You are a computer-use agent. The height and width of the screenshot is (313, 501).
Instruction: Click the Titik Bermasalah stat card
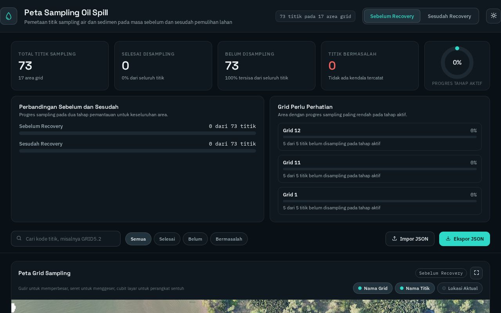tap(370, 66)
